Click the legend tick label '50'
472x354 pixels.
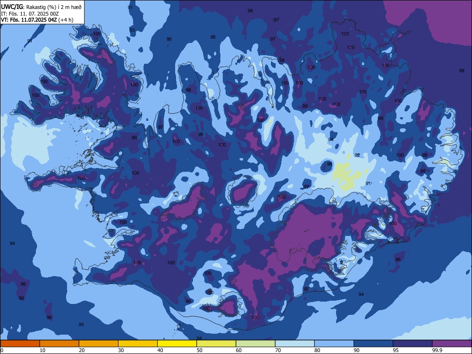click(200, 350)
